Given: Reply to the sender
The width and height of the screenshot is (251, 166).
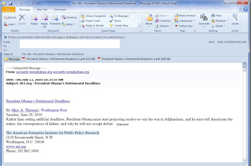Looking at the screenshot, I should tap(34, 20).
